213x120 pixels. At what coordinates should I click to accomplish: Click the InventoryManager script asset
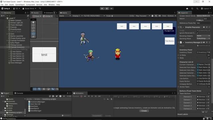[x=37, y=102]
